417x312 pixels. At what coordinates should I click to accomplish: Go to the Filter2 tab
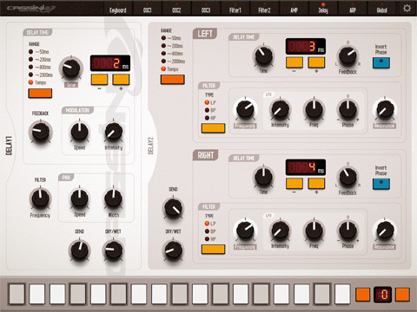click(x=264, y=9)
